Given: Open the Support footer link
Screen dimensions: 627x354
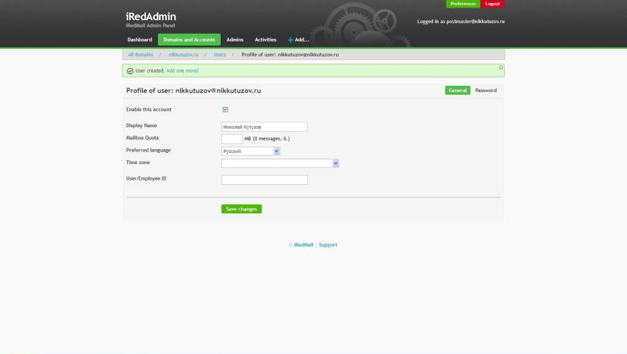Looking at the screenshot, I should pos(328,245).
